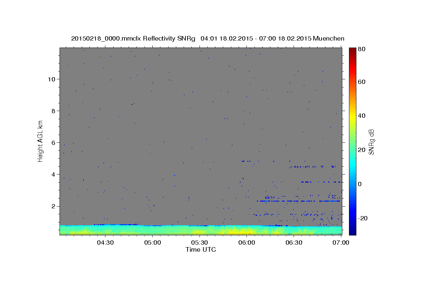The width and height of the screenshot is (423, 282).
Task: Click the colorbar value 20
Action: 362,150
